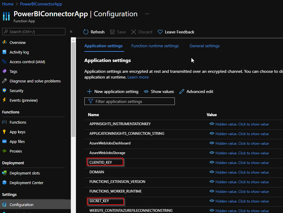Click the Name column header

tap(93, 115)
